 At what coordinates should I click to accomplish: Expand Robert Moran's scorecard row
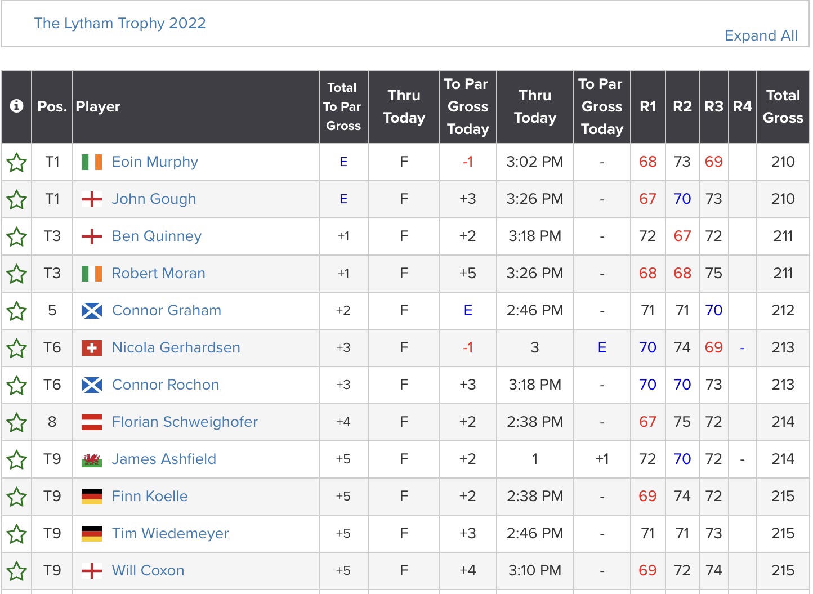158,274
